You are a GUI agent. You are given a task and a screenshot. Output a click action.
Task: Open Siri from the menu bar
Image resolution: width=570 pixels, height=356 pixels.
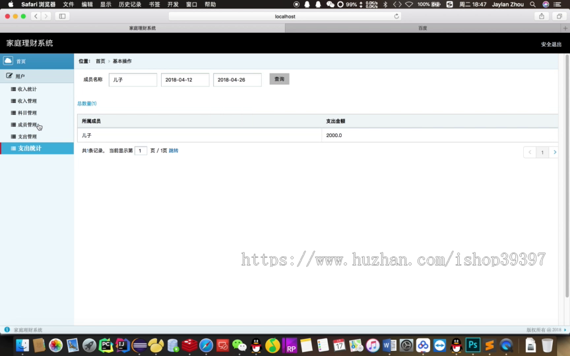[x=546, y=5]
